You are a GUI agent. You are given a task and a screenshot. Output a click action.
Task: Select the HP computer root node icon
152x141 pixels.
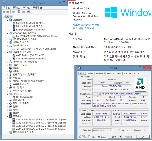[x=7, y=17]
